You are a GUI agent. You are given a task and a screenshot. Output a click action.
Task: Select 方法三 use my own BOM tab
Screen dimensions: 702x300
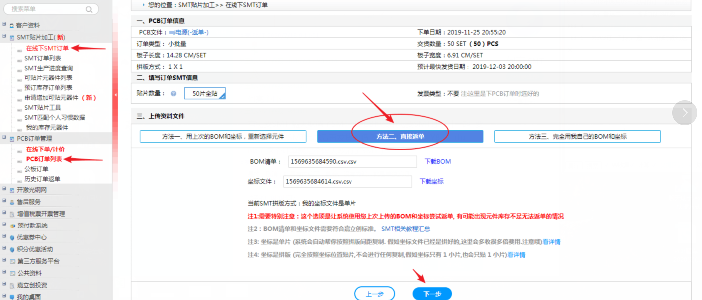(x=577, y=136)
